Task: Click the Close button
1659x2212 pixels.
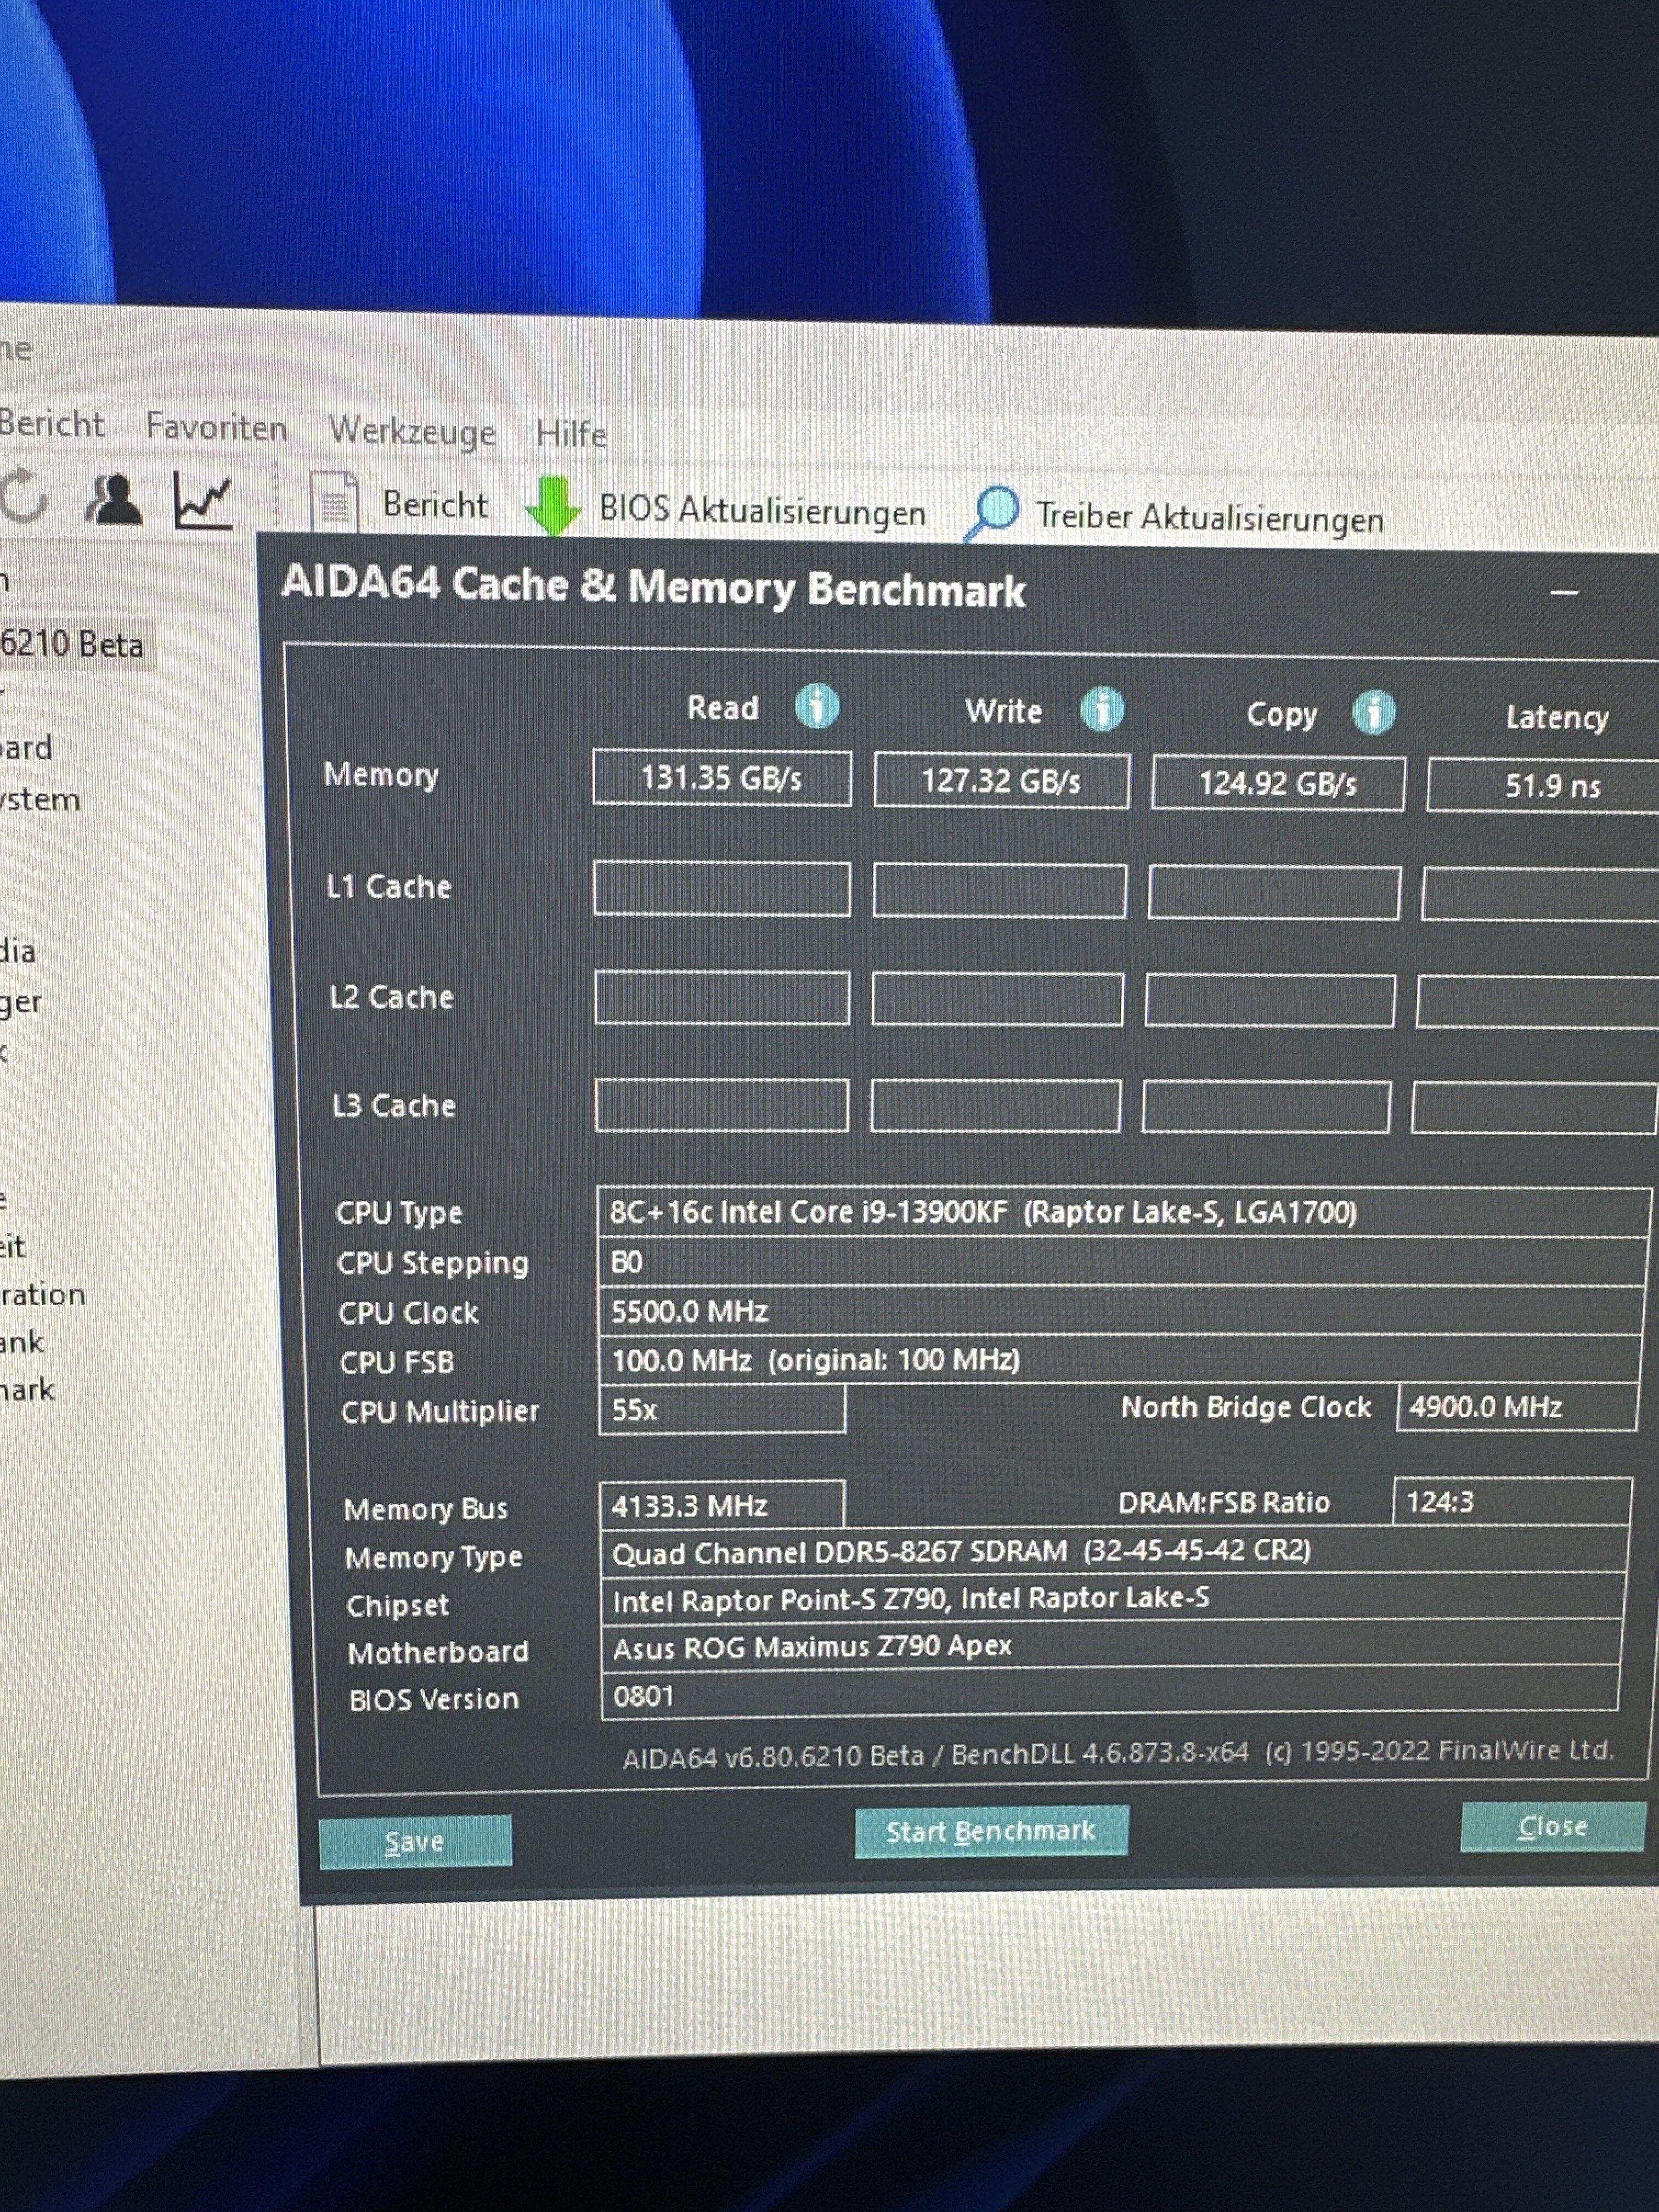Action: pos(1553,1826)
